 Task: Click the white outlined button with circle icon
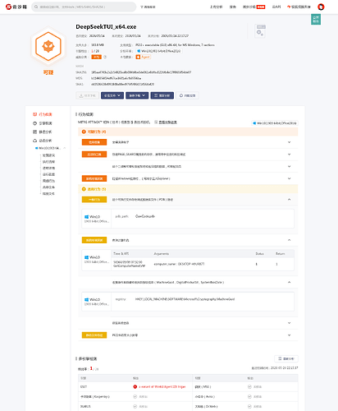pyautogui.click(x=187, y=95)
